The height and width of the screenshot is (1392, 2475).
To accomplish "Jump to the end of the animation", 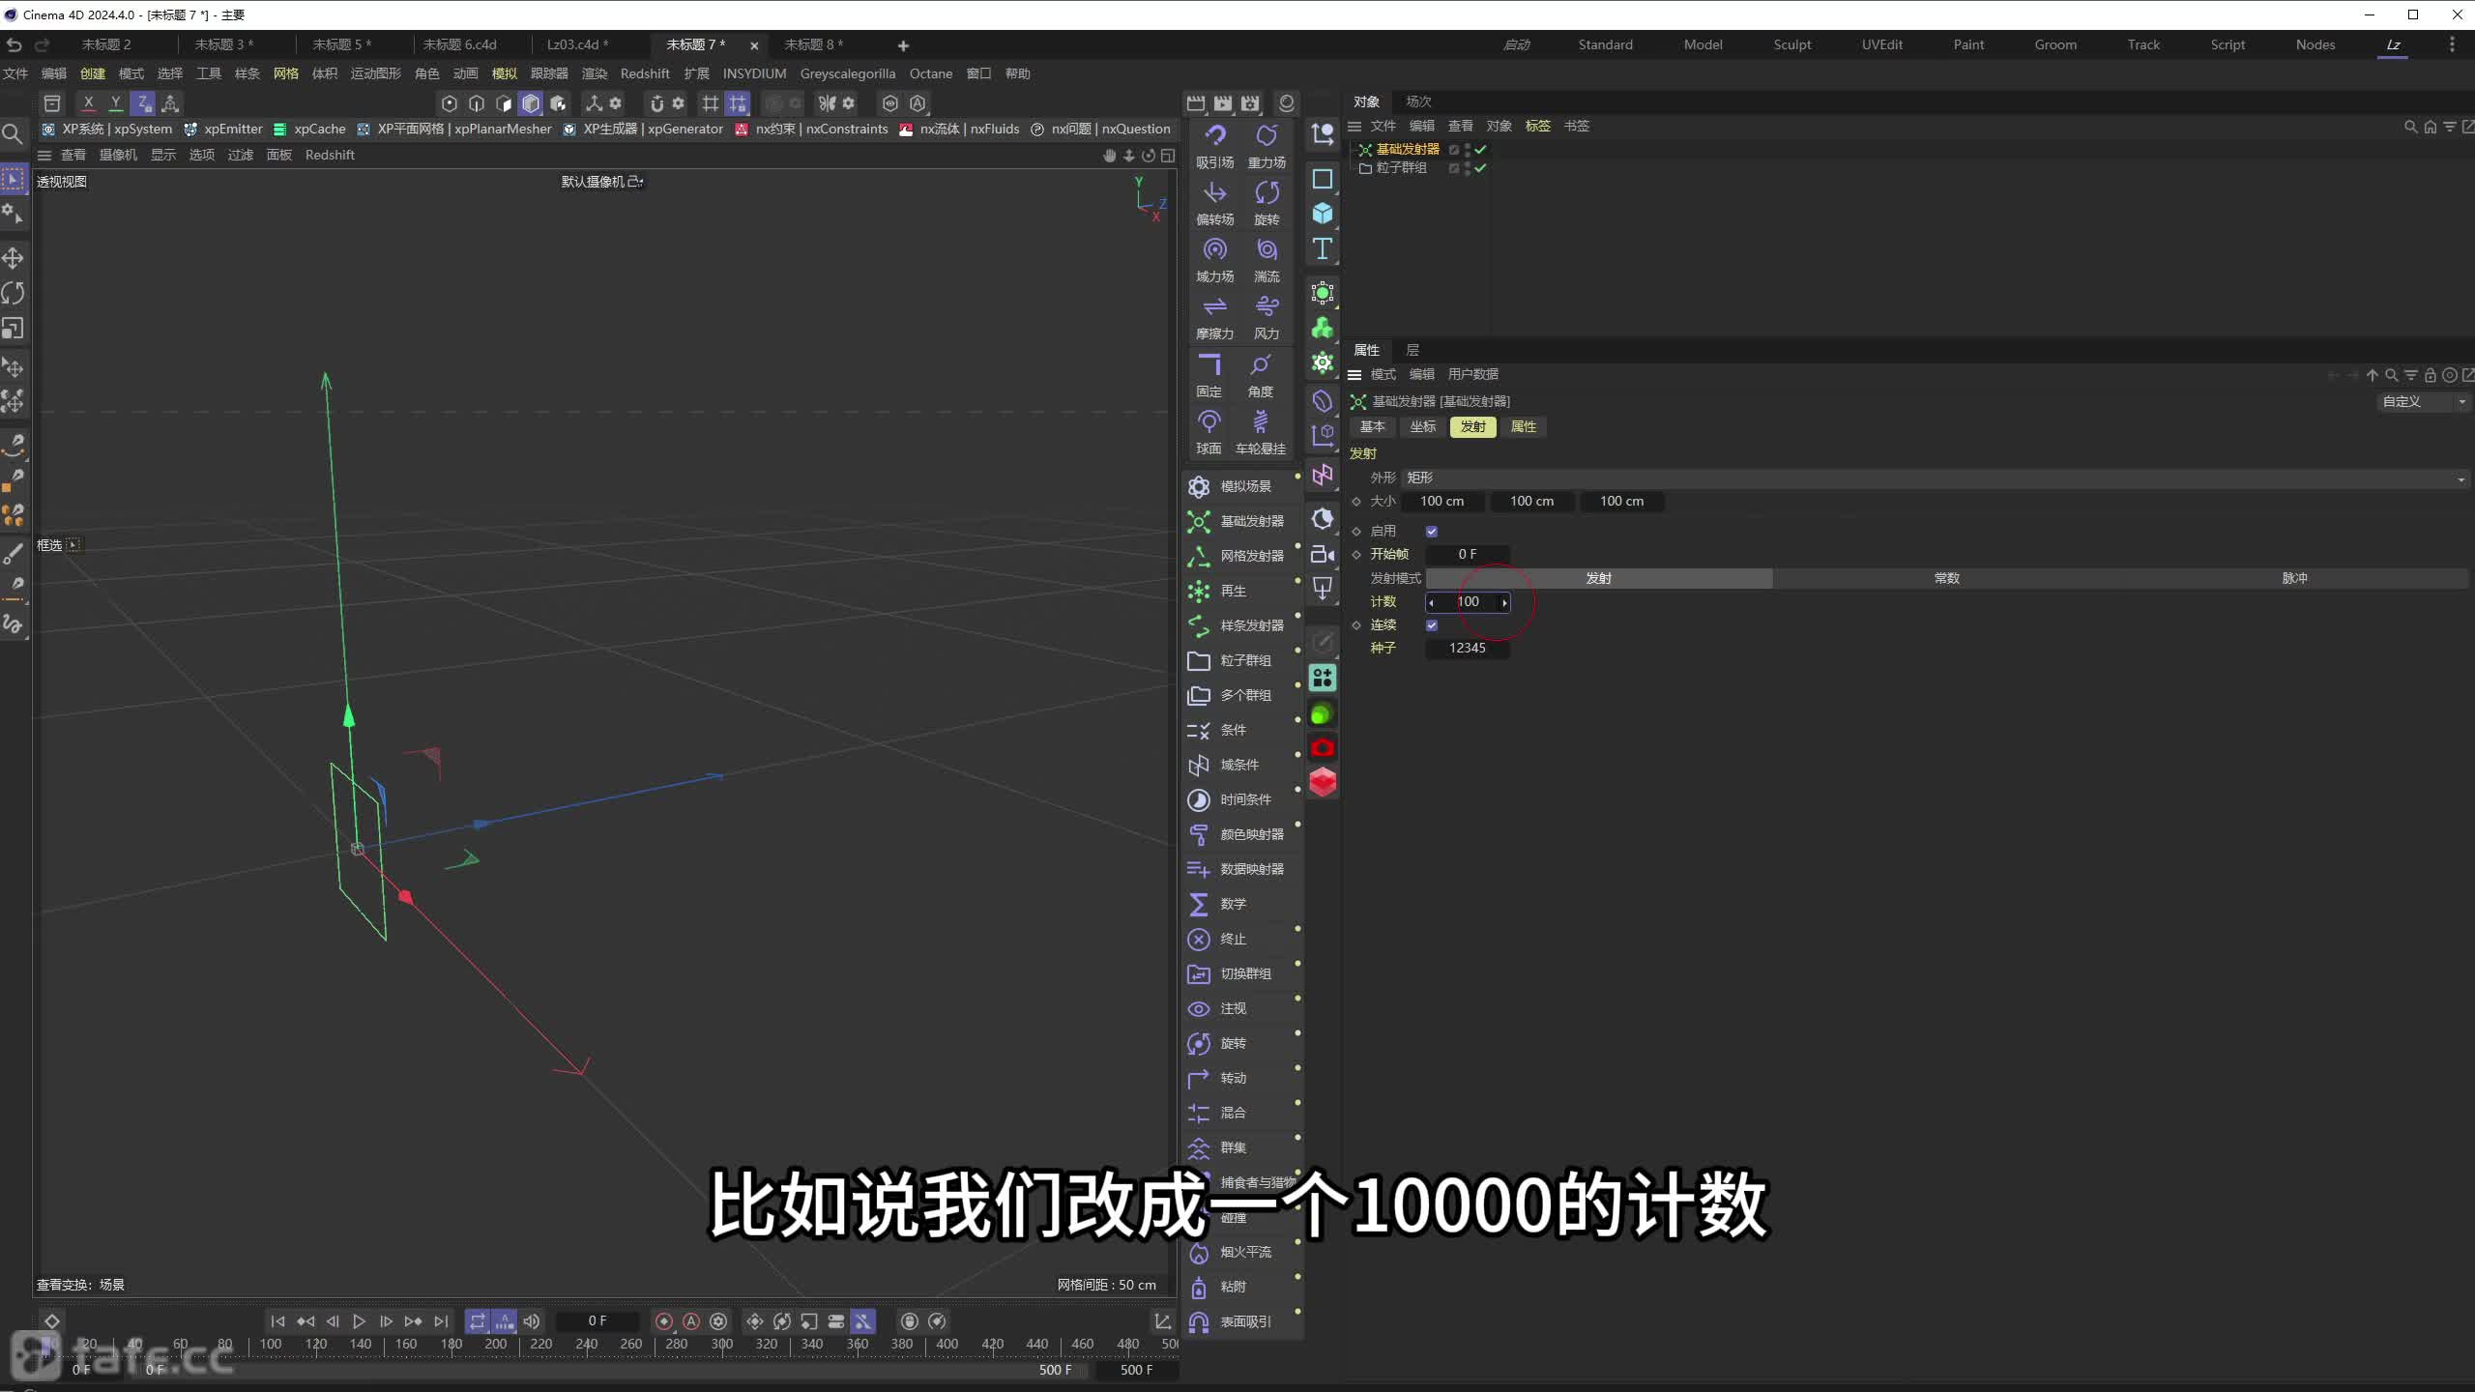I will coord(441,1321).
